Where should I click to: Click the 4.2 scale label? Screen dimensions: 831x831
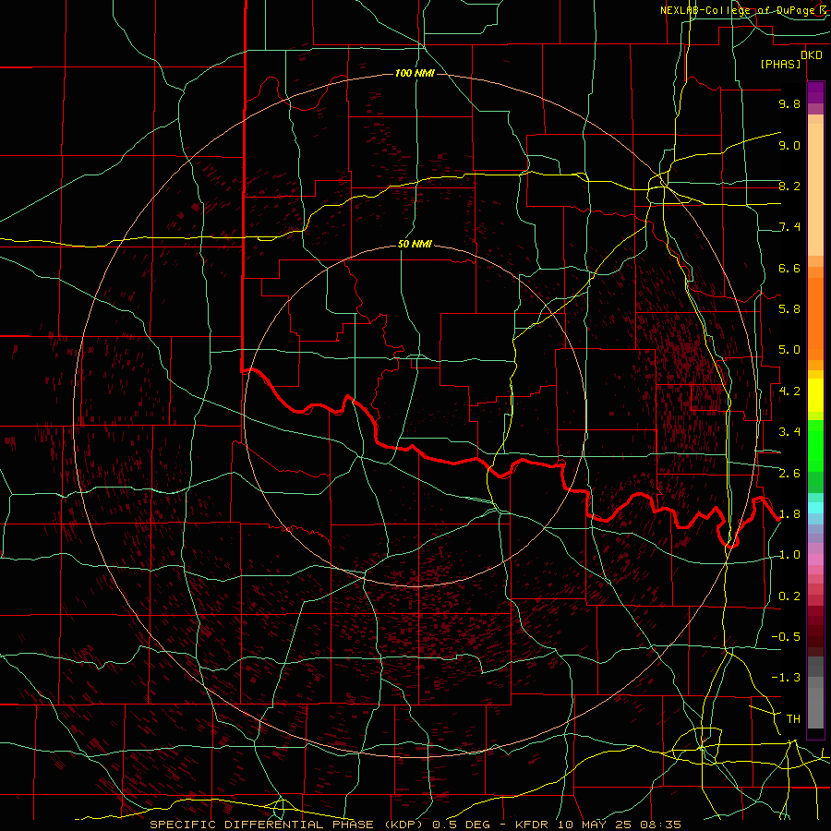point(789,391)
